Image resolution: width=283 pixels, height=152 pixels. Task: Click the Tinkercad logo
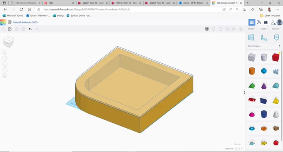pyautogui.click(x=3, y=22)
